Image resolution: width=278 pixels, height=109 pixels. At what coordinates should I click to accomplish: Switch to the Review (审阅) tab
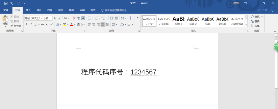coord(82,10)
